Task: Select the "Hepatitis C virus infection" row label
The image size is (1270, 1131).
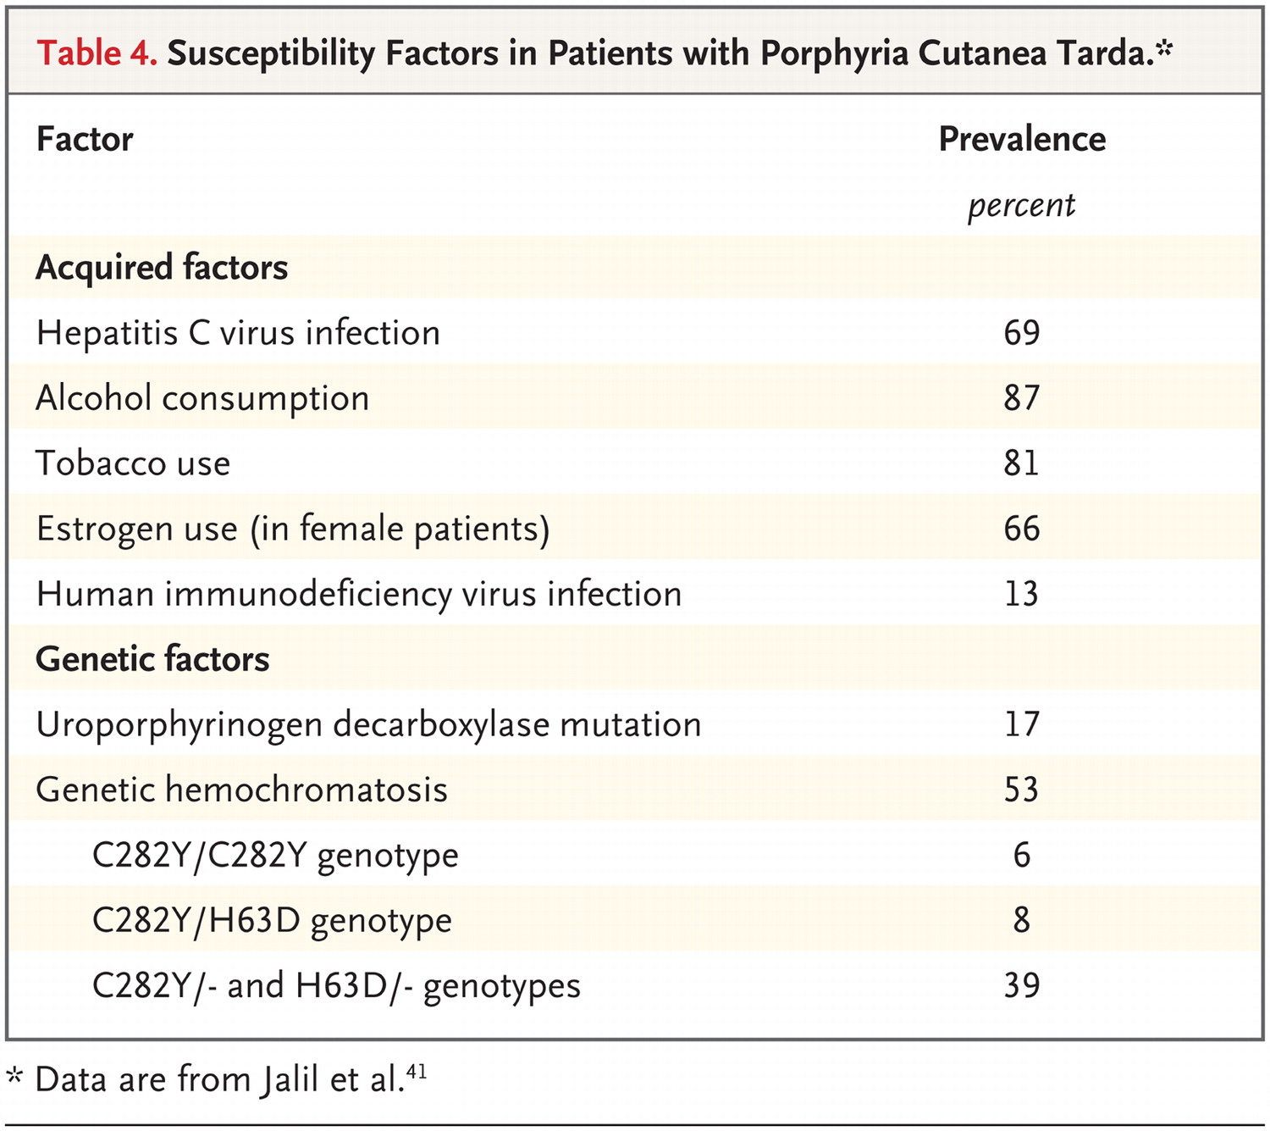Action: click(x=238, y=333)
